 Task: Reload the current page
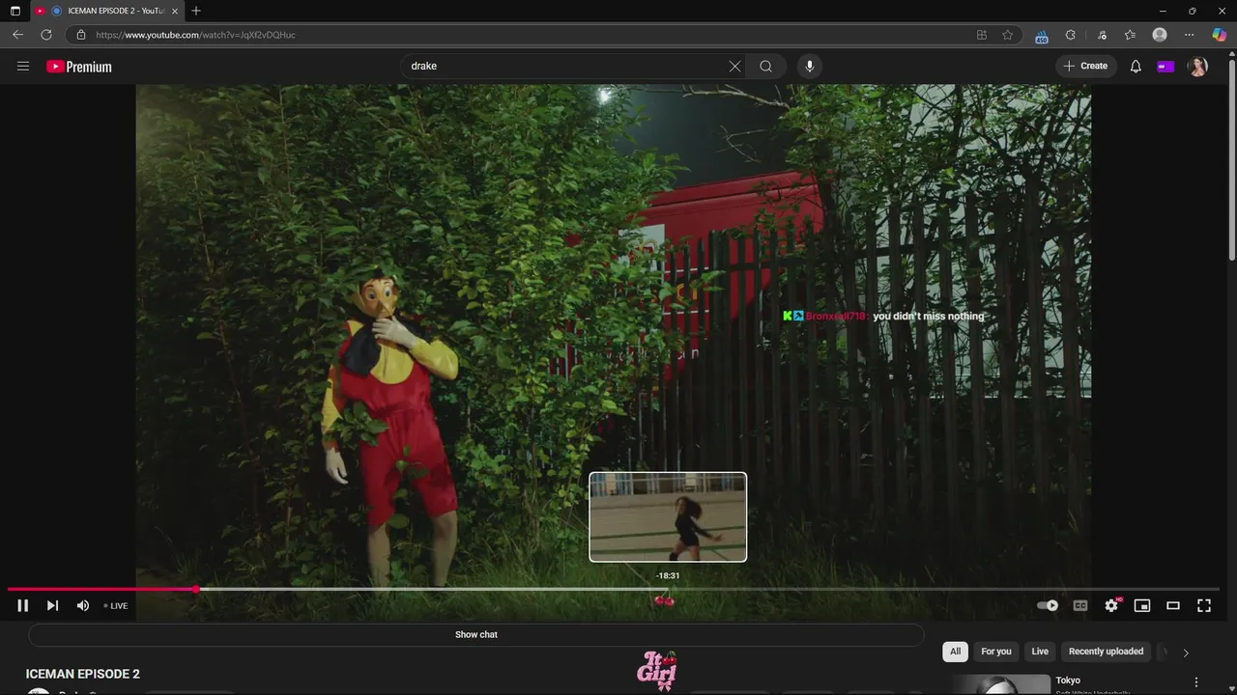tap(45, 35)
